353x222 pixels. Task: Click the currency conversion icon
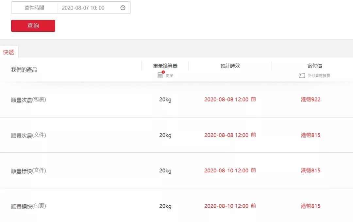(x=302, y=75)
